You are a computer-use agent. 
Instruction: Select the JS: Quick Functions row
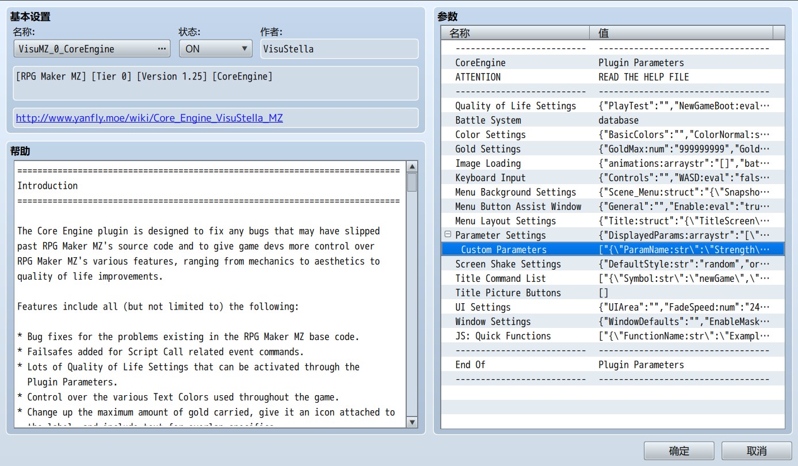click(613, 336)
